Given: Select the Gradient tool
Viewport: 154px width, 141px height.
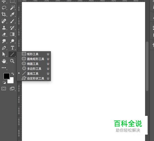Looking at the screenshot, I should click(x=12, y=34).
